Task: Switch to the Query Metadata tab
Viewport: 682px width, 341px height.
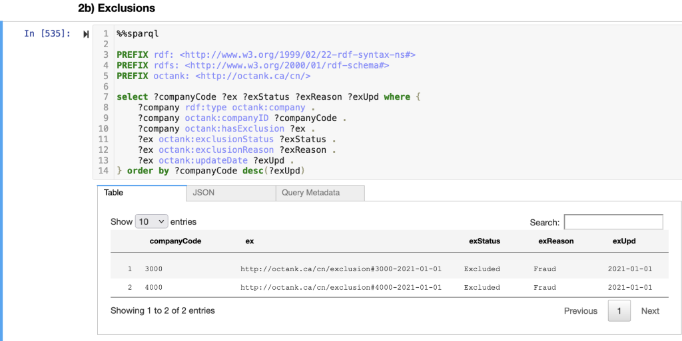Action: (x=320, y=193)
